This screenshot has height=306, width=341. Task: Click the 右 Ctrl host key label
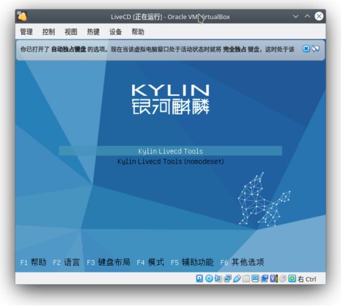point(307,279)
